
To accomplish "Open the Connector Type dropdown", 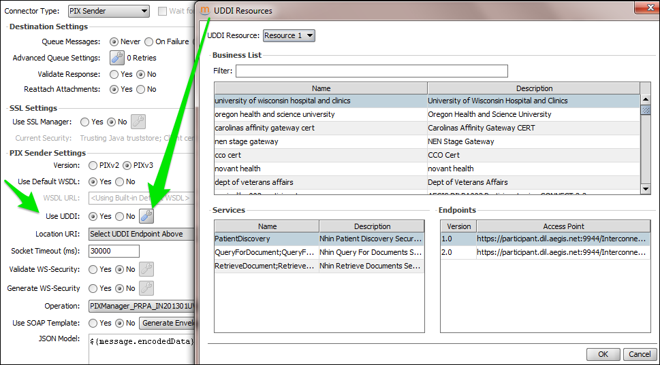I will tap(109, 11).
